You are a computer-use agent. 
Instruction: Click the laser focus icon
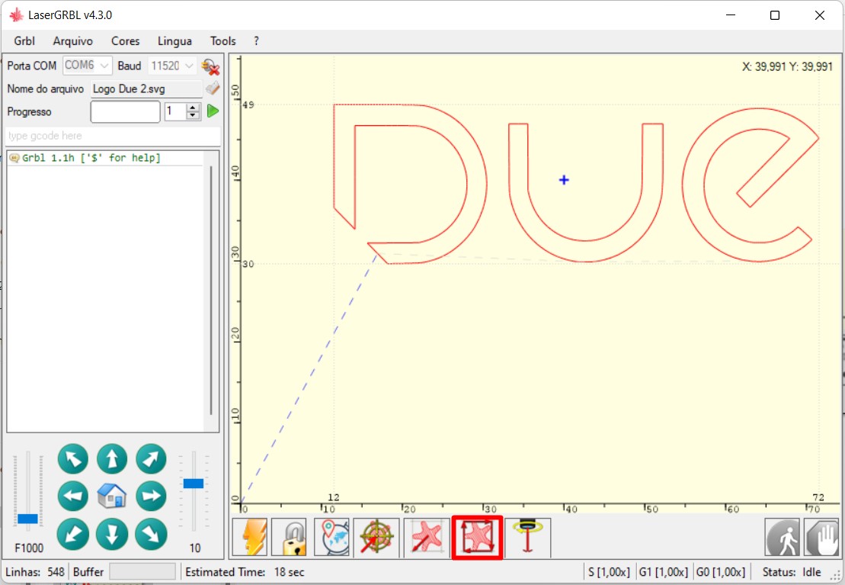click(x=528, y=537)
